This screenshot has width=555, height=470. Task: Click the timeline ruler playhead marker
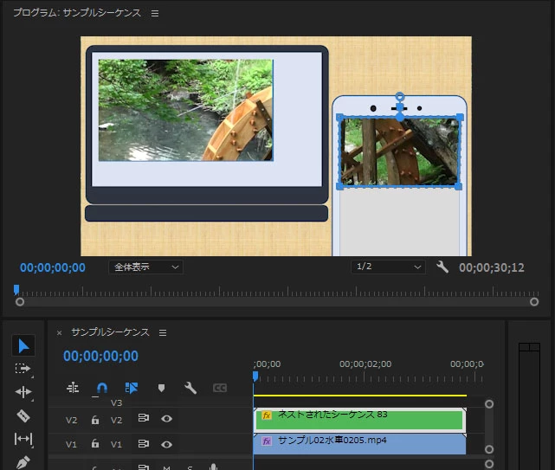[255, 377]
